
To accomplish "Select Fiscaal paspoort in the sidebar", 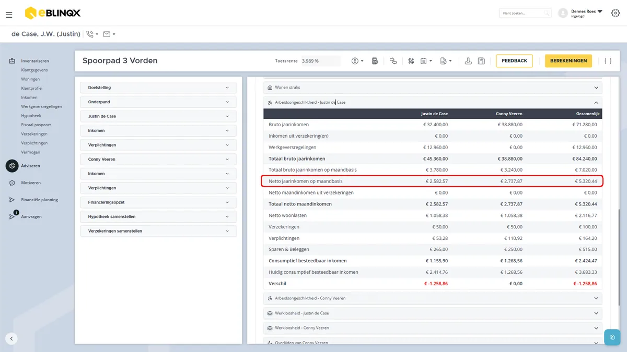I will click(36, 125).
